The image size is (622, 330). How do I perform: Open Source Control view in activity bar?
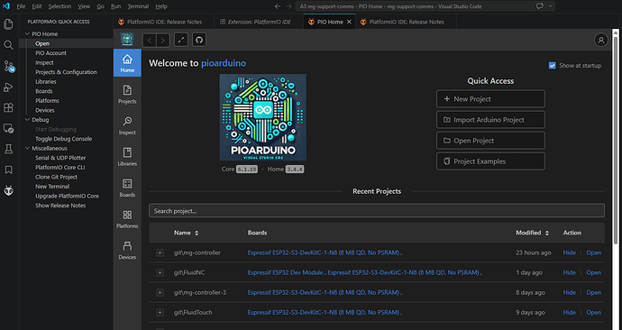(9, 66)
